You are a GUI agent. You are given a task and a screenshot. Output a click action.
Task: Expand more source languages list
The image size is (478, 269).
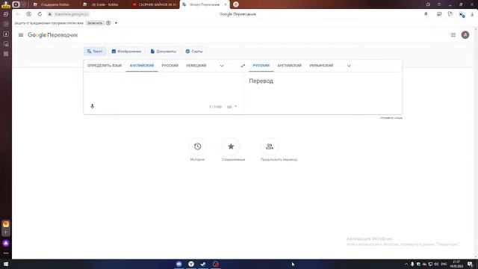[222, 66]
